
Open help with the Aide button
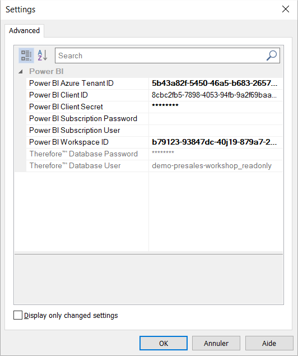coord(269,343)
